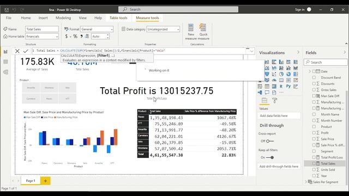Check the Year field
349x196 pixels.
(x=314, y=175)
